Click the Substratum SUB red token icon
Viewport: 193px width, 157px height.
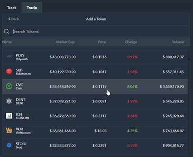9,72
